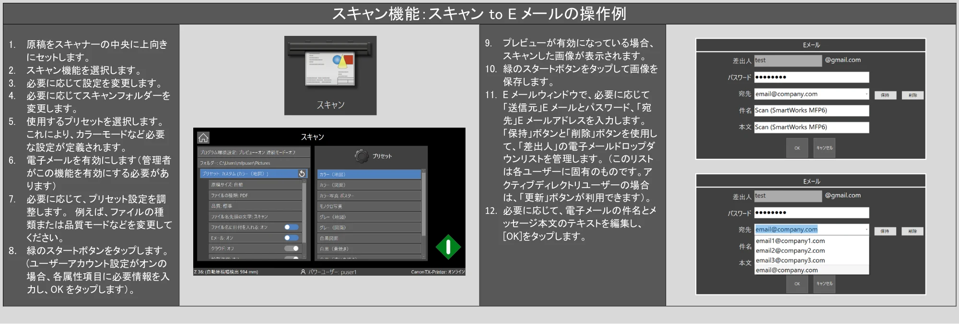Screen dimensions: 959x324
Task: Select the グレー（図面） preset
Action: pos(369,227)
